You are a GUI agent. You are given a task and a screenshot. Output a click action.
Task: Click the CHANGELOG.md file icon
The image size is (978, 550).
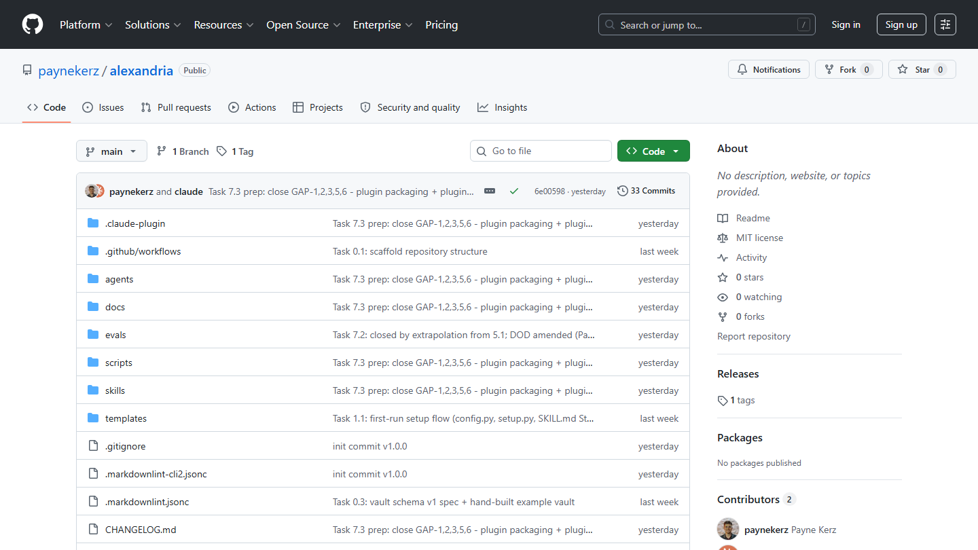coord(93,530)
